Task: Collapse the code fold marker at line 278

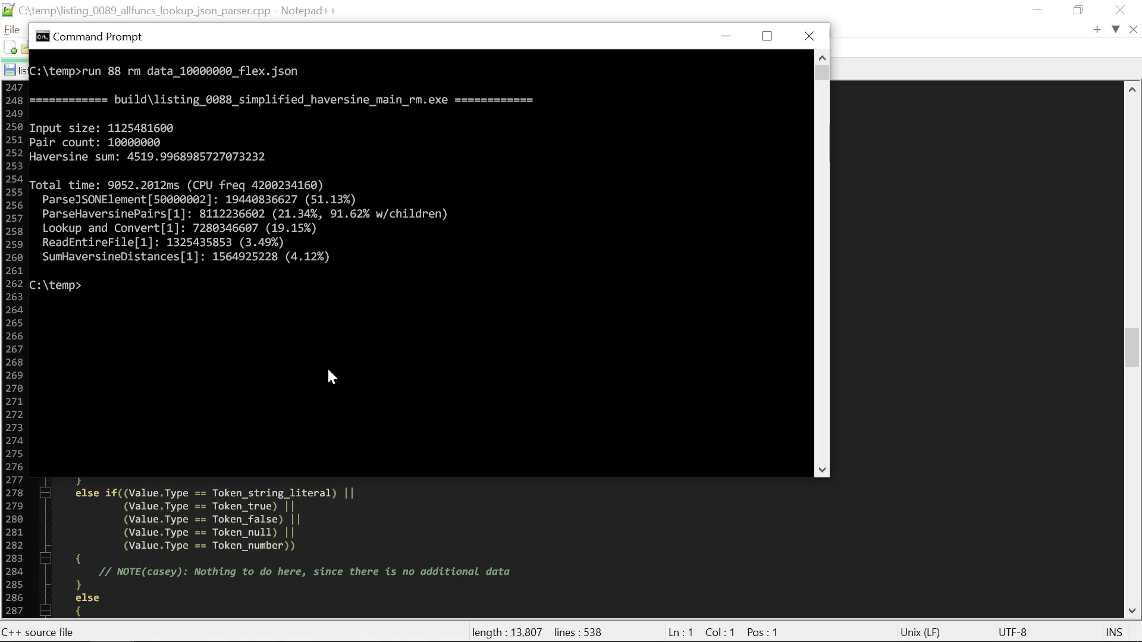Action: [45, 493]
